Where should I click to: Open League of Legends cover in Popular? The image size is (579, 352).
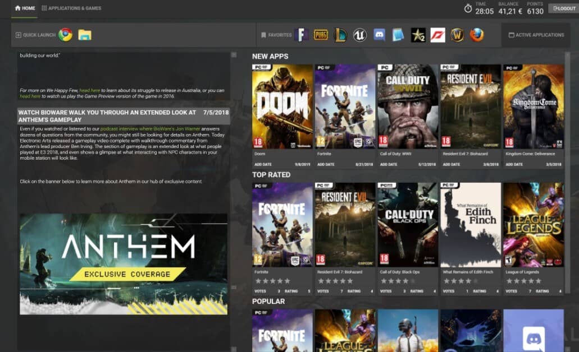[x=345, y=331]
